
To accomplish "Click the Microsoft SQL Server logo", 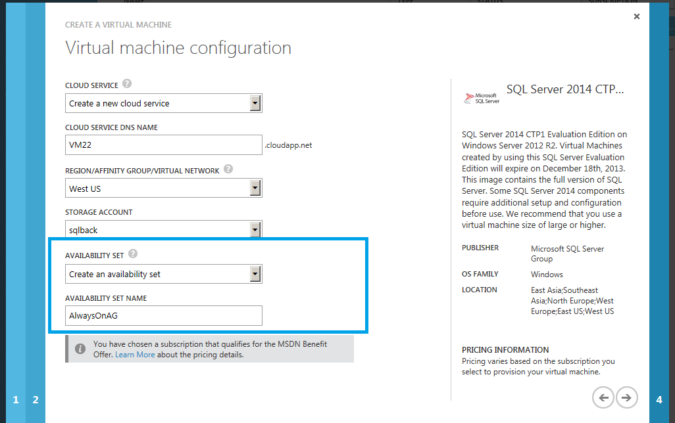I will 482,98.
